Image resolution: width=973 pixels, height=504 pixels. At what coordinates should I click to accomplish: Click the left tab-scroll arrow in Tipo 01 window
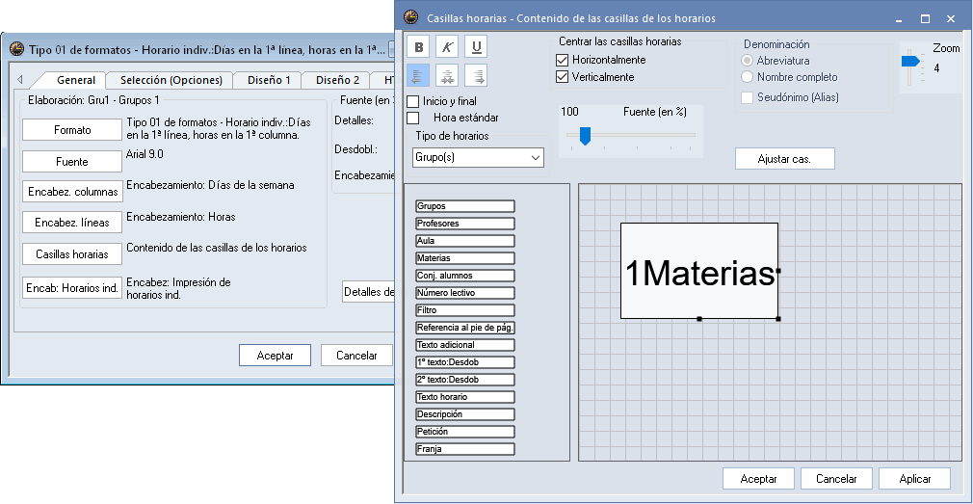20,80
